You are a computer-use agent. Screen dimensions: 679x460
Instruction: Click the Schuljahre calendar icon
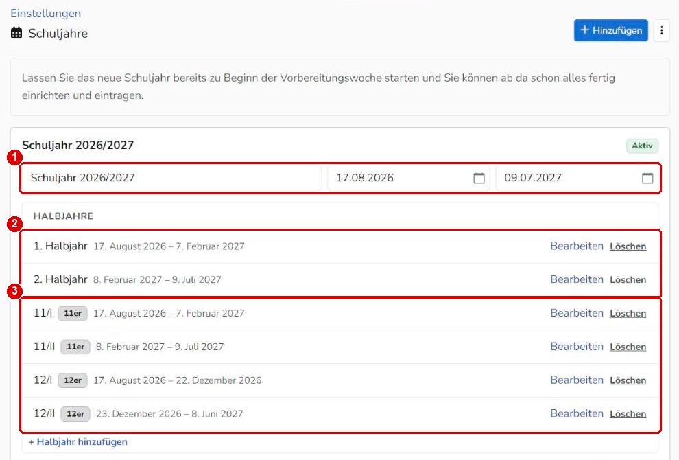(x=16, y=33)
